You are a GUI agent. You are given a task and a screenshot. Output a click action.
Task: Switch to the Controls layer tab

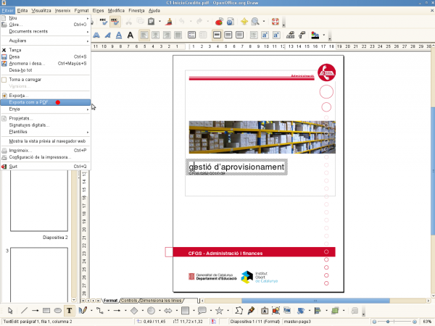129,300
